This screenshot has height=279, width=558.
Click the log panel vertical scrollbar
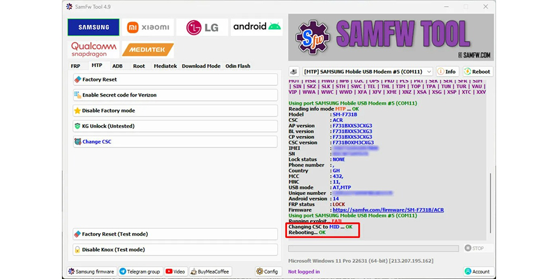click(x=490, y=203)
